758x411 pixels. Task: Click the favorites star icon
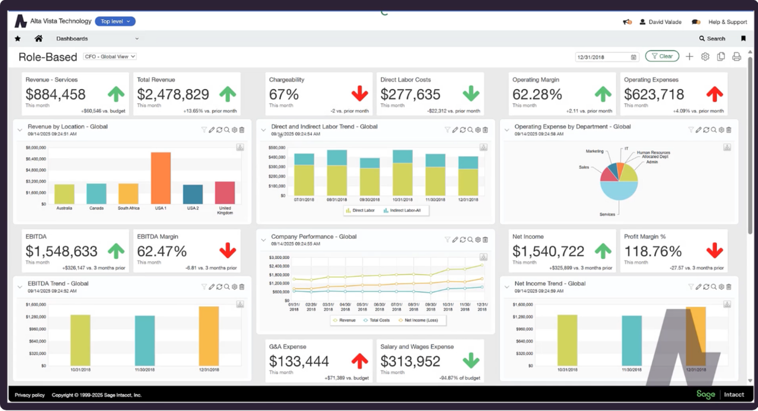[18, 38]
